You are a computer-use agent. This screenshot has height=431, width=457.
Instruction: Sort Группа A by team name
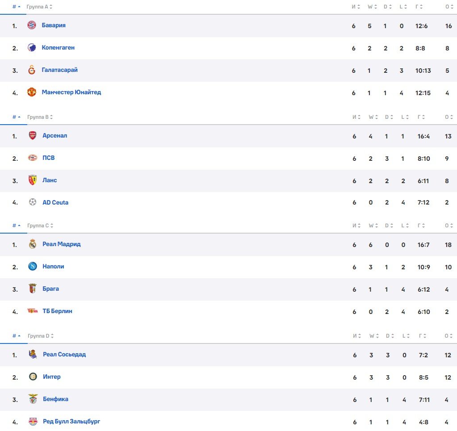pyautogui.click(x=40, y=7)
